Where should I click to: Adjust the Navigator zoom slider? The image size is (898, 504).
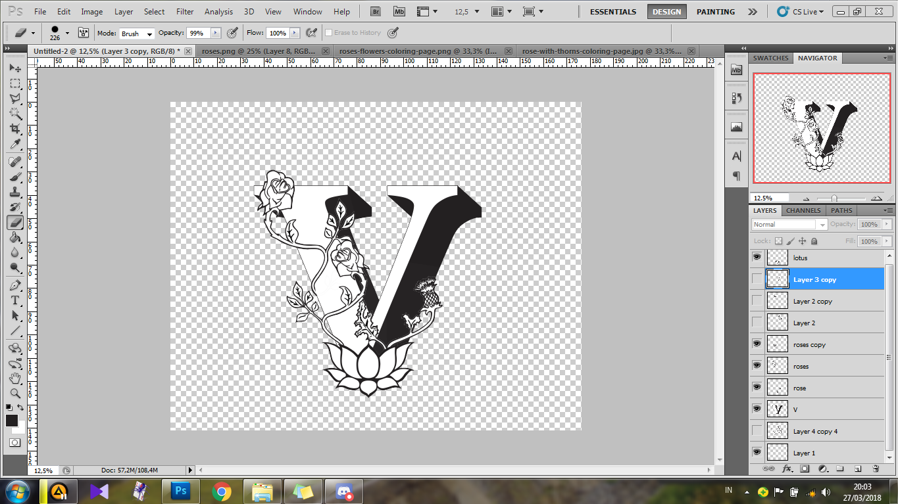834,198
